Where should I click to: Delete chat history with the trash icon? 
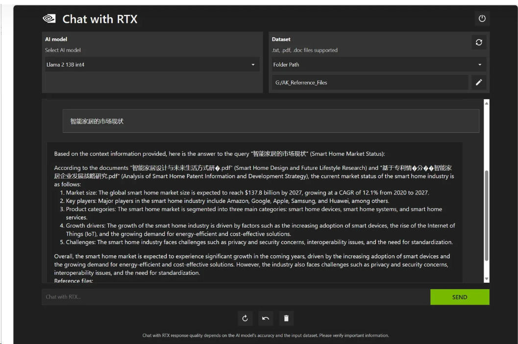[x=286, y=318]
